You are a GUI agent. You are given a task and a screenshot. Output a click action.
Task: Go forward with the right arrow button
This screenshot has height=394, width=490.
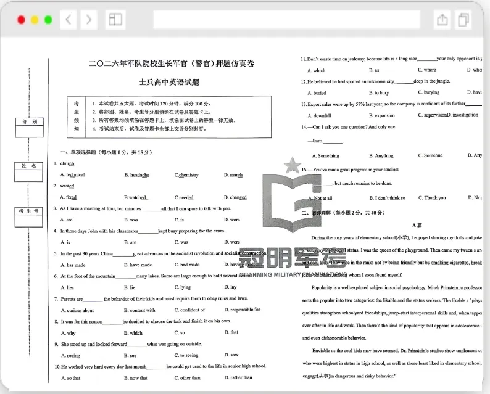[89, 20]
